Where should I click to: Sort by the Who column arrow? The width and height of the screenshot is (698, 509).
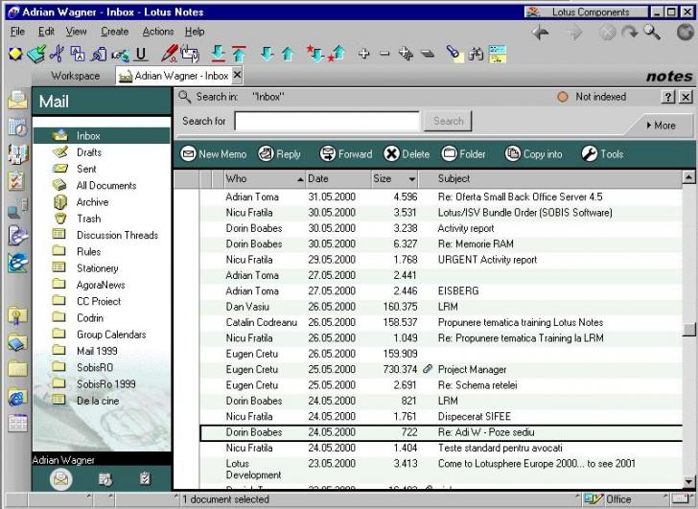(300, 178)
